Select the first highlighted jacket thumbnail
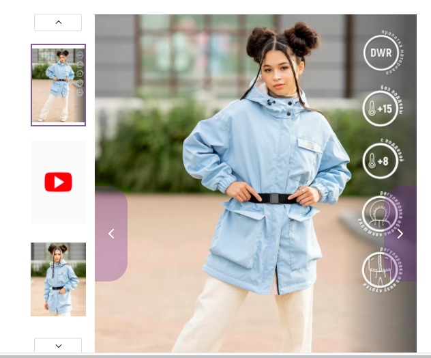Screen dimensions: 431x358 [x=58, y=85]
